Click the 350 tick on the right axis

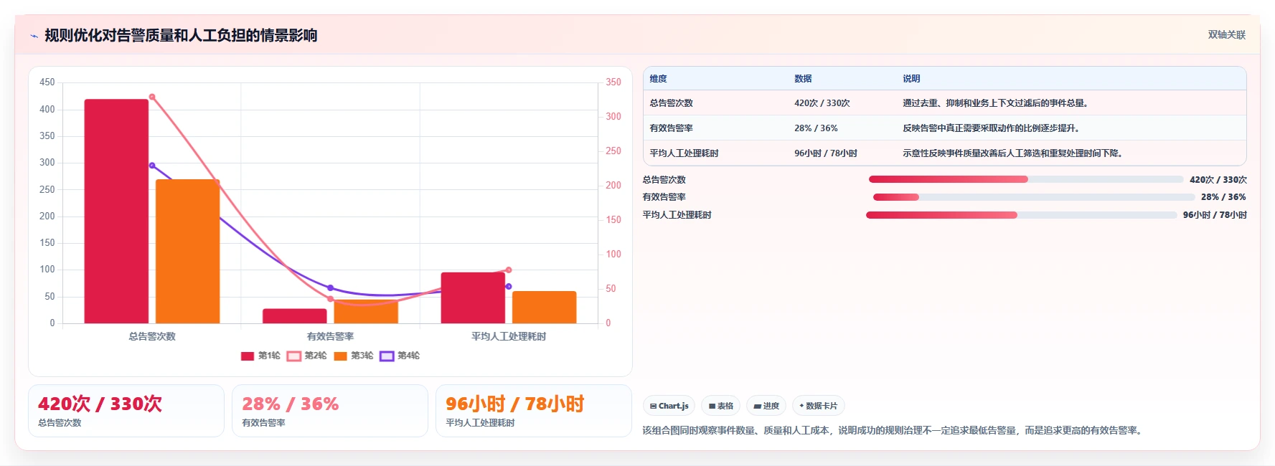pos(613,82)
